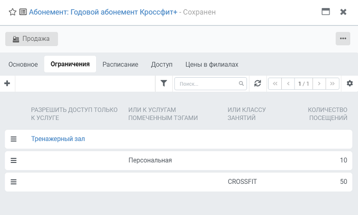Open table settings gear
The image size is (358, 215).
[349, 83]
